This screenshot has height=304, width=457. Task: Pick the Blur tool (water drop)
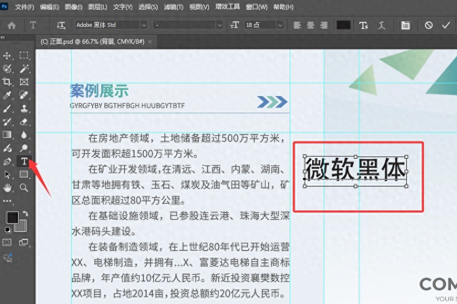point(24,135)
